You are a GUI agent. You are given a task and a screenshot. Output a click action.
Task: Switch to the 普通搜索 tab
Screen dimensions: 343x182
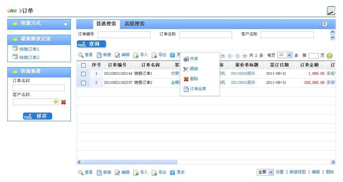[x=106, y=24]
